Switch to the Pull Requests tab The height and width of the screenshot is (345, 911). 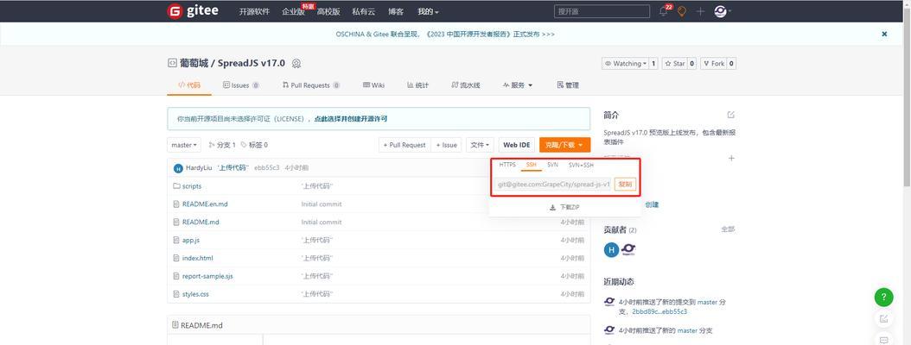[311, 85]
